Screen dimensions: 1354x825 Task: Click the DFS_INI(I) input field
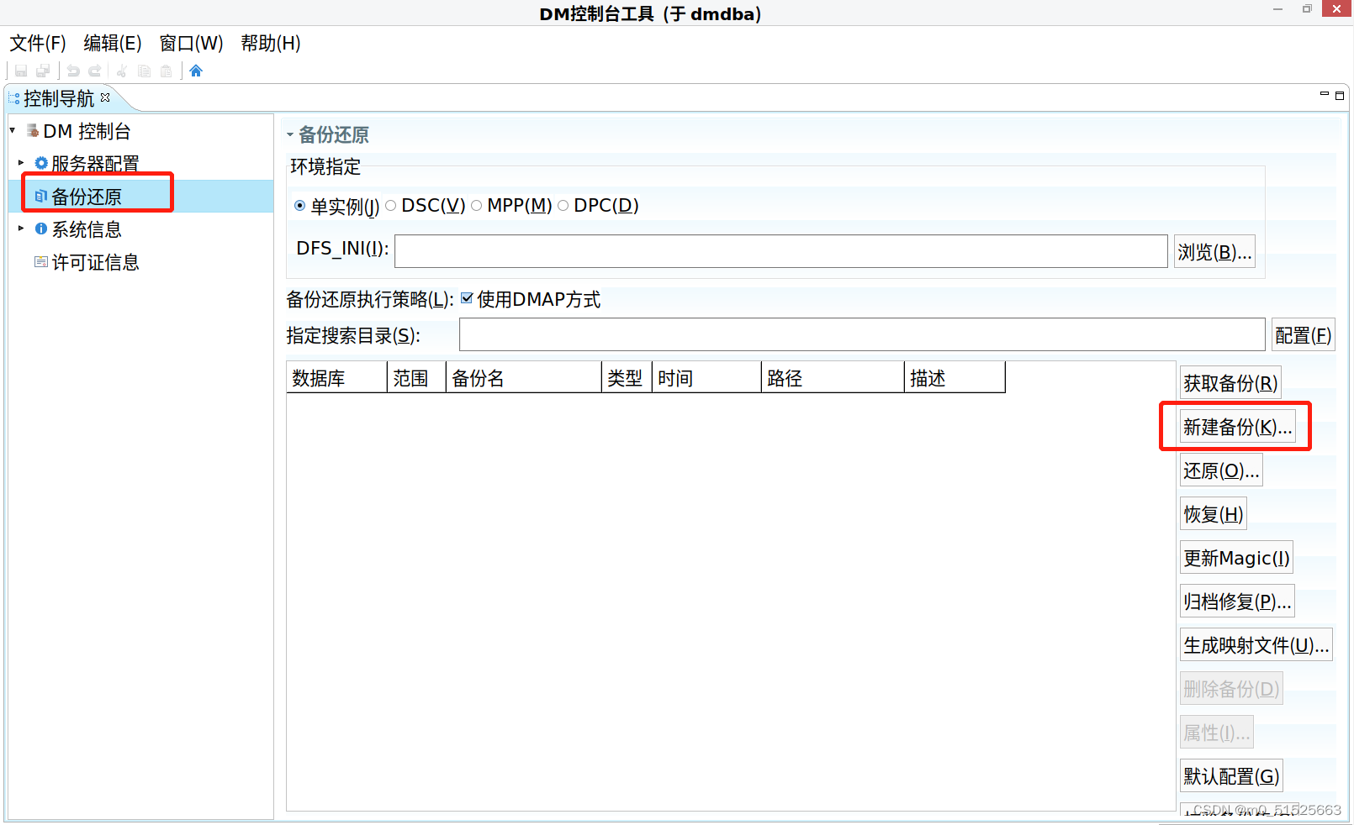tap(781, 251)
